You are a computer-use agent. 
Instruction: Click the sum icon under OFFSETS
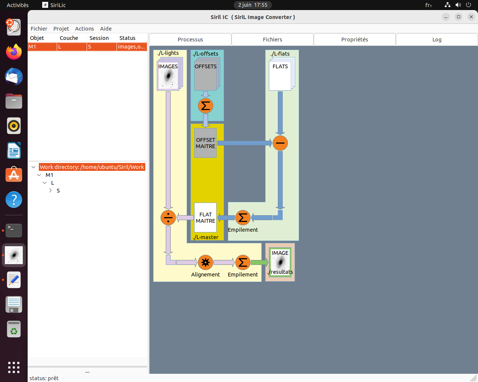(x=205, y=106)
